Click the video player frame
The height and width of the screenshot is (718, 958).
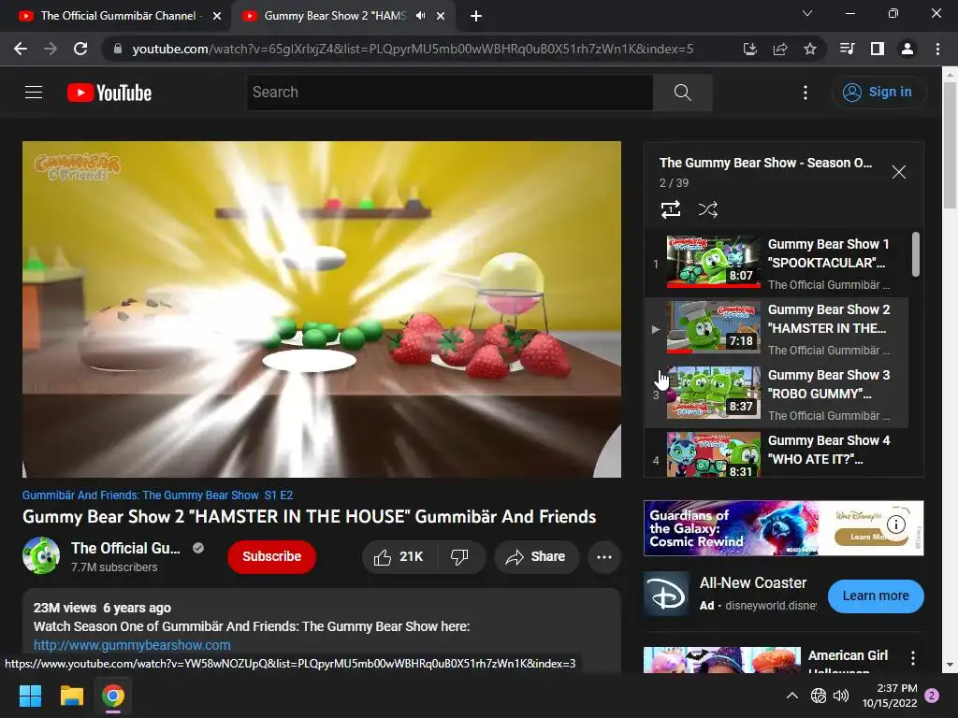point(322,309)
